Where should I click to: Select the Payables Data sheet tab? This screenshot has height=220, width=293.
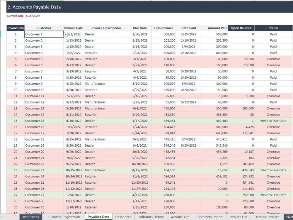[x=98, y=217]
